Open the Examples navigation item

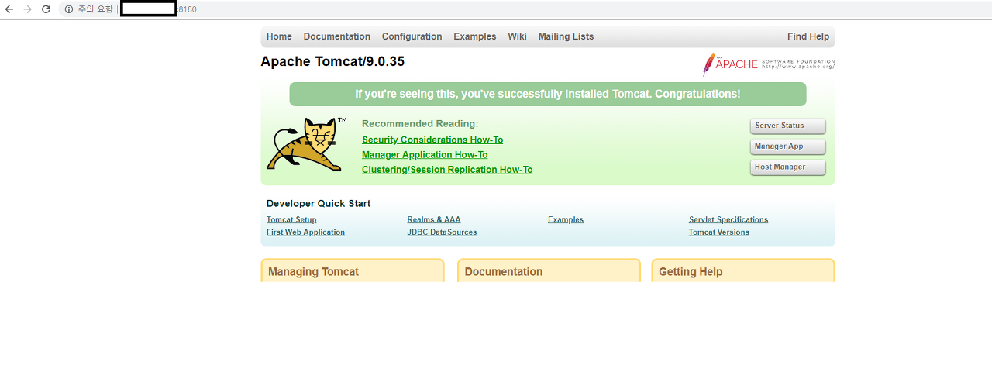pyautogui.click(x=475, y=36)
